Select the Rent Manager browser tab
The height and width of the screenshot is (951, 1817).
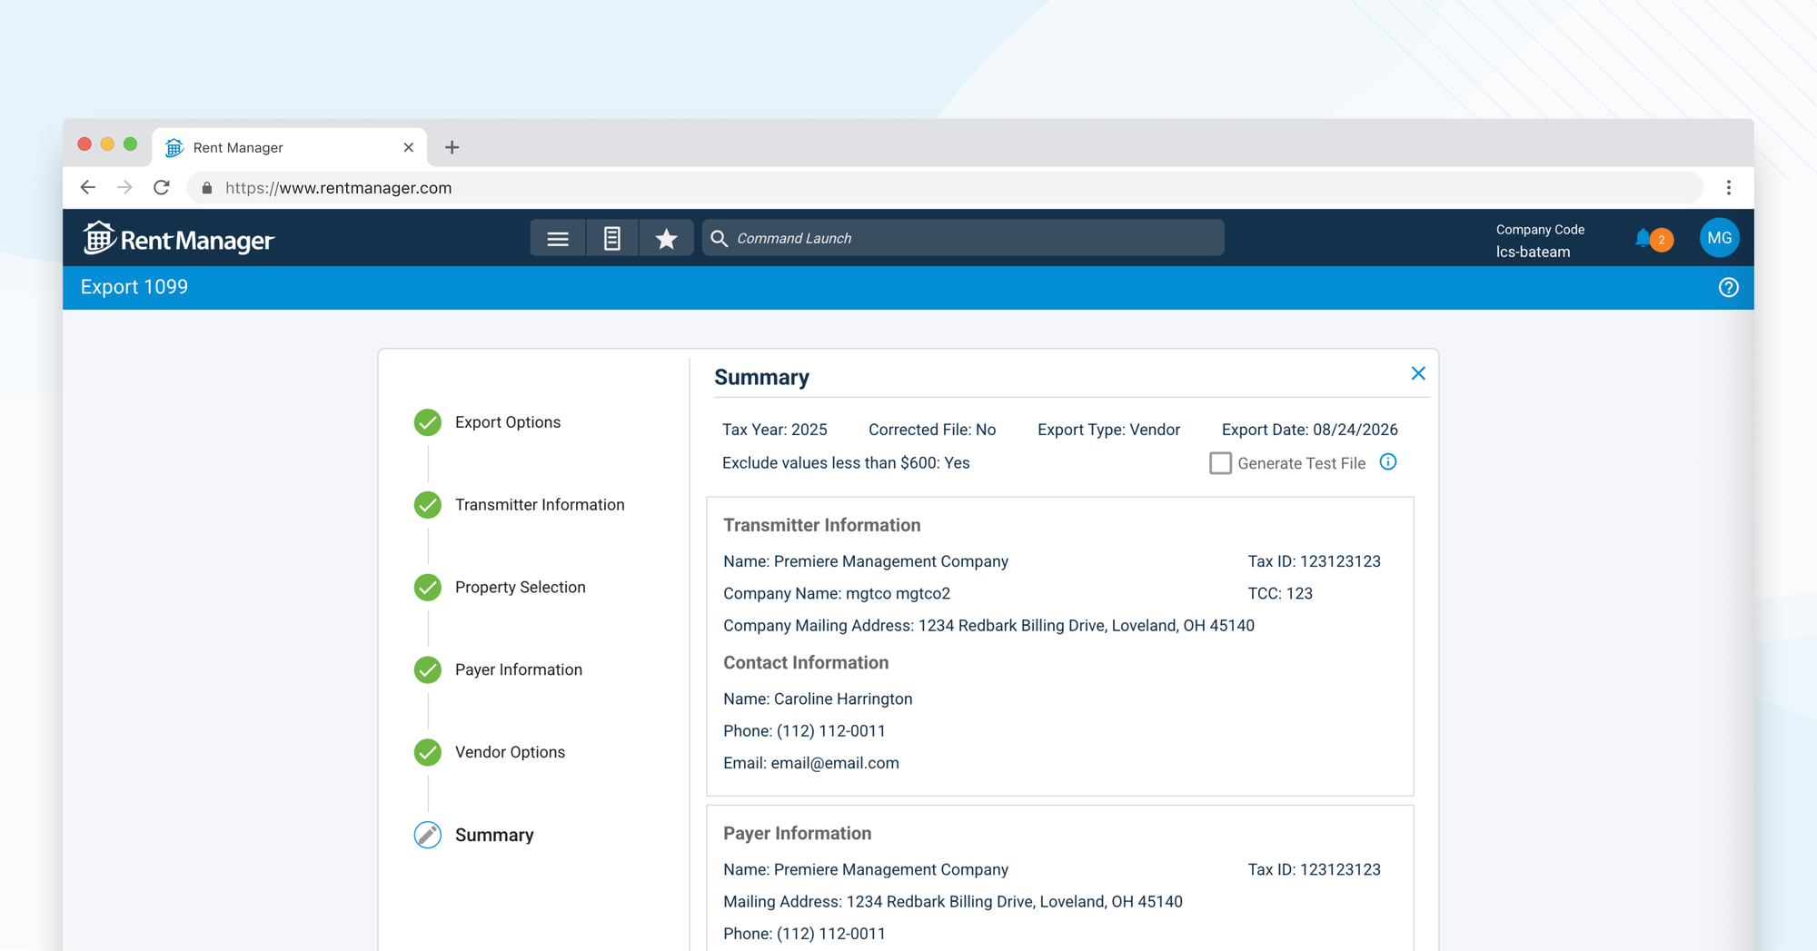point(289,147)
